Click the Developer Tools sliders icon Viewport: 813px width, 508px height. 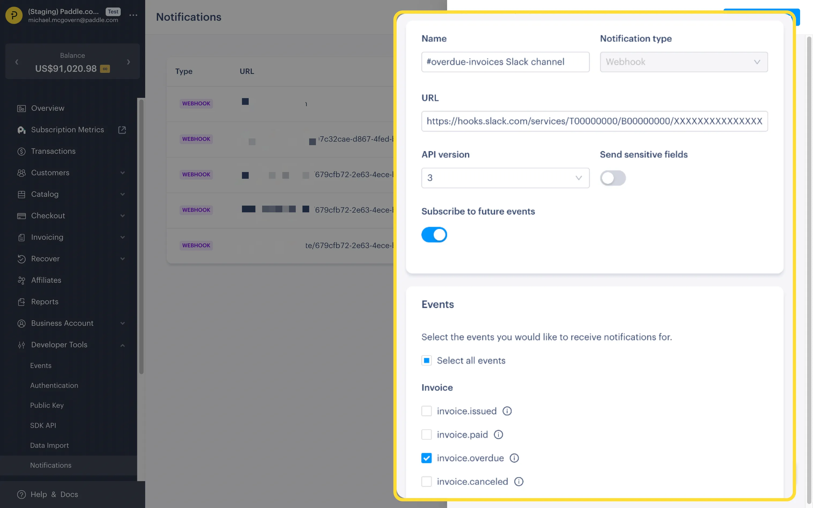22,345
